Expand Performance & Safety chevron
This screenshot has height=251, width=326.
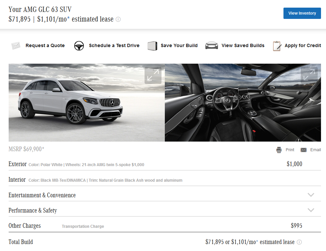[311, 210]
